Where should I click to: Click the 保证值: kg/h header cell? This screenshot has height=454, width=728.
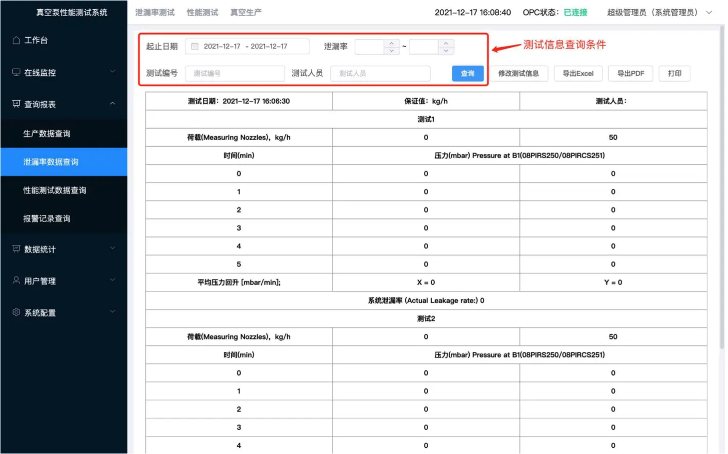pyautogui.click(x=426, y=101)
